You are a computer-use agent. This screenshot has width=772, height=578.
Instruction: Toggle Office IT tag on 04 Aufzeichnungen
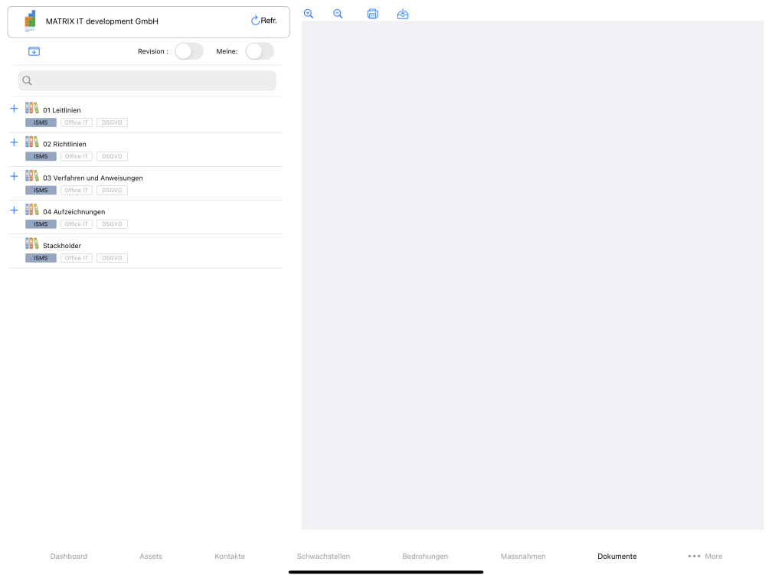tap(77, 224)
